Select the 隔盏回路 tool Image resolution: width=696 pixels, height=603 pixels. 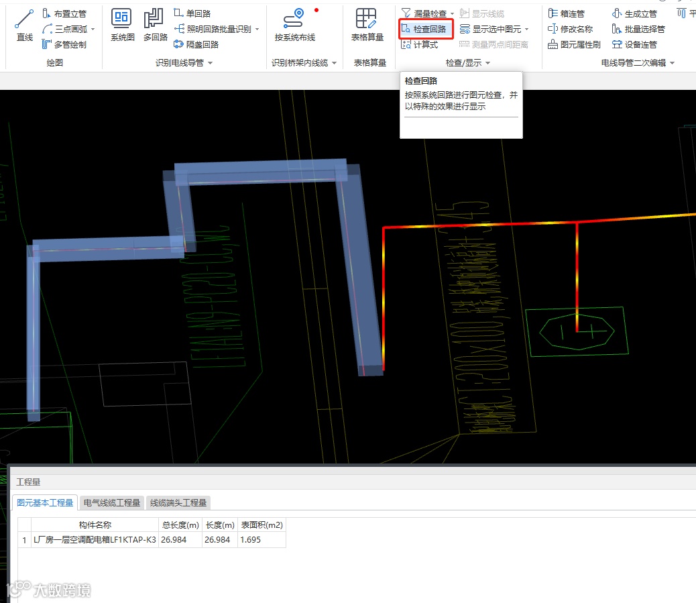click(x=196, y=44)
